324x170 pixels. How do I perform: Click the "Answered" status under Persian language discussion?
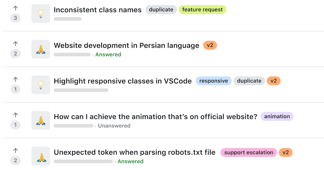[x=108, y=55]
